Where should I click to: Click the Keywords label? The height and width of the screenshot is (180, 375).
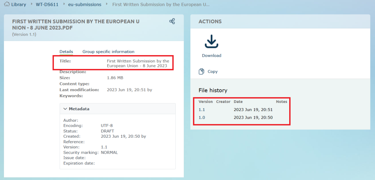71,96
